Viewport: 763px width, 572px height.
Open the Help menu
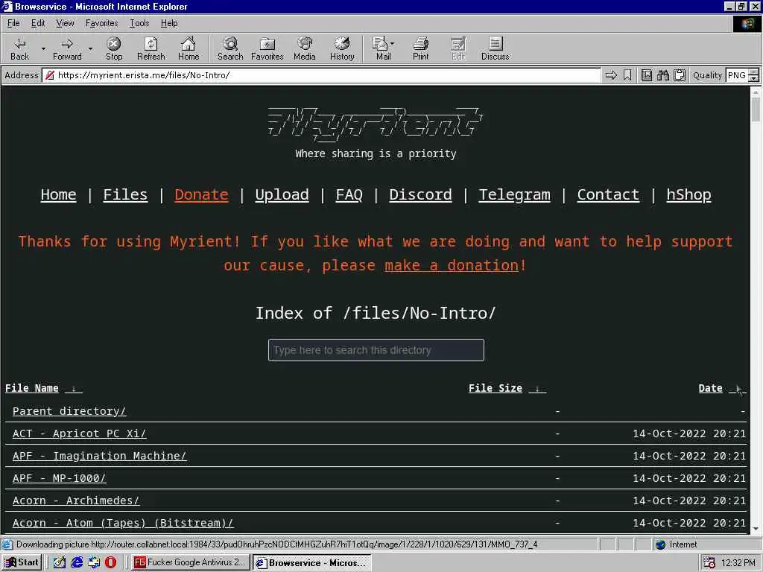tap(169, 23)
